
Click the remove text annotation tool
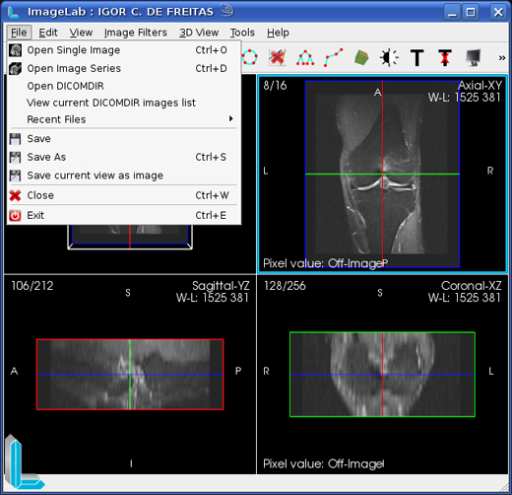pos(445,58)
